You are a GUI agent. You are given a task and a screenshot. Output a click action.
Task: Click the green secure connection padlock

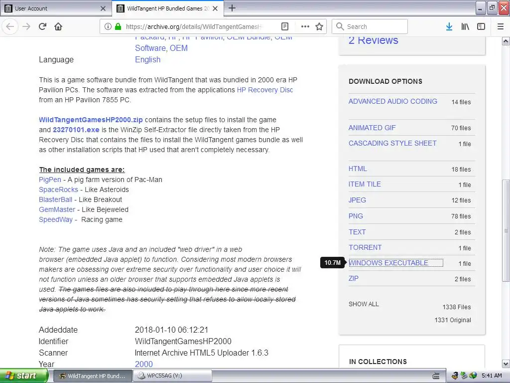pyautogui.click(x=118, y=26)
